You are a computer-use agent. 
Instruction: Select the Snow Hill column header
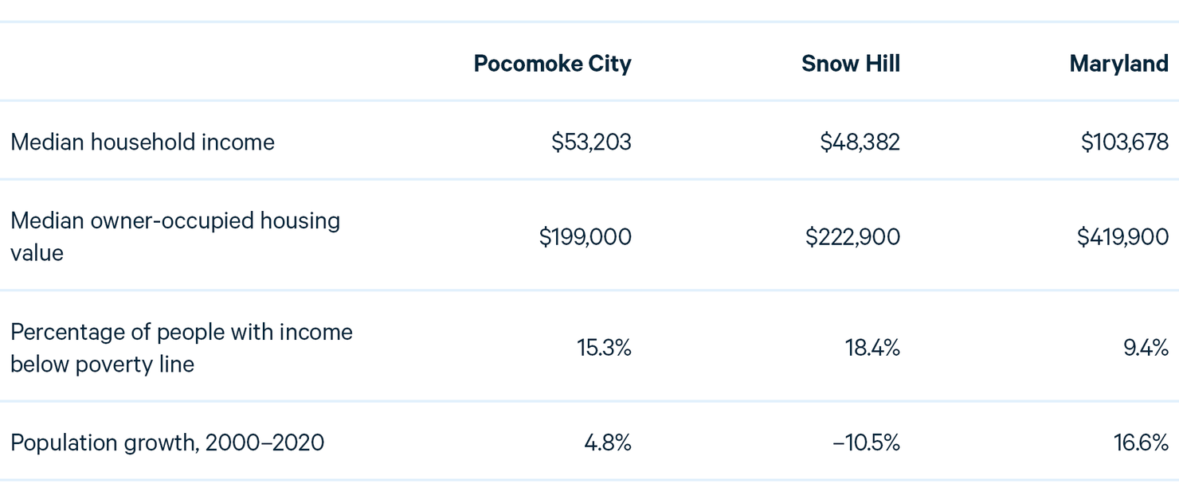coord(851,64)
